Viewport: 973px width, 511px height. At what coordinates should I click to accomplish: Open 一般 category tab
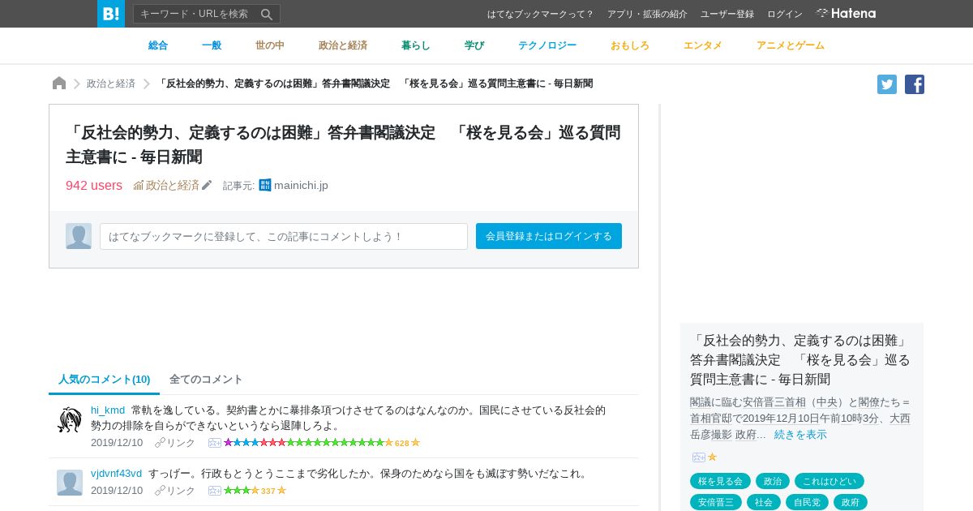(212, 45)
